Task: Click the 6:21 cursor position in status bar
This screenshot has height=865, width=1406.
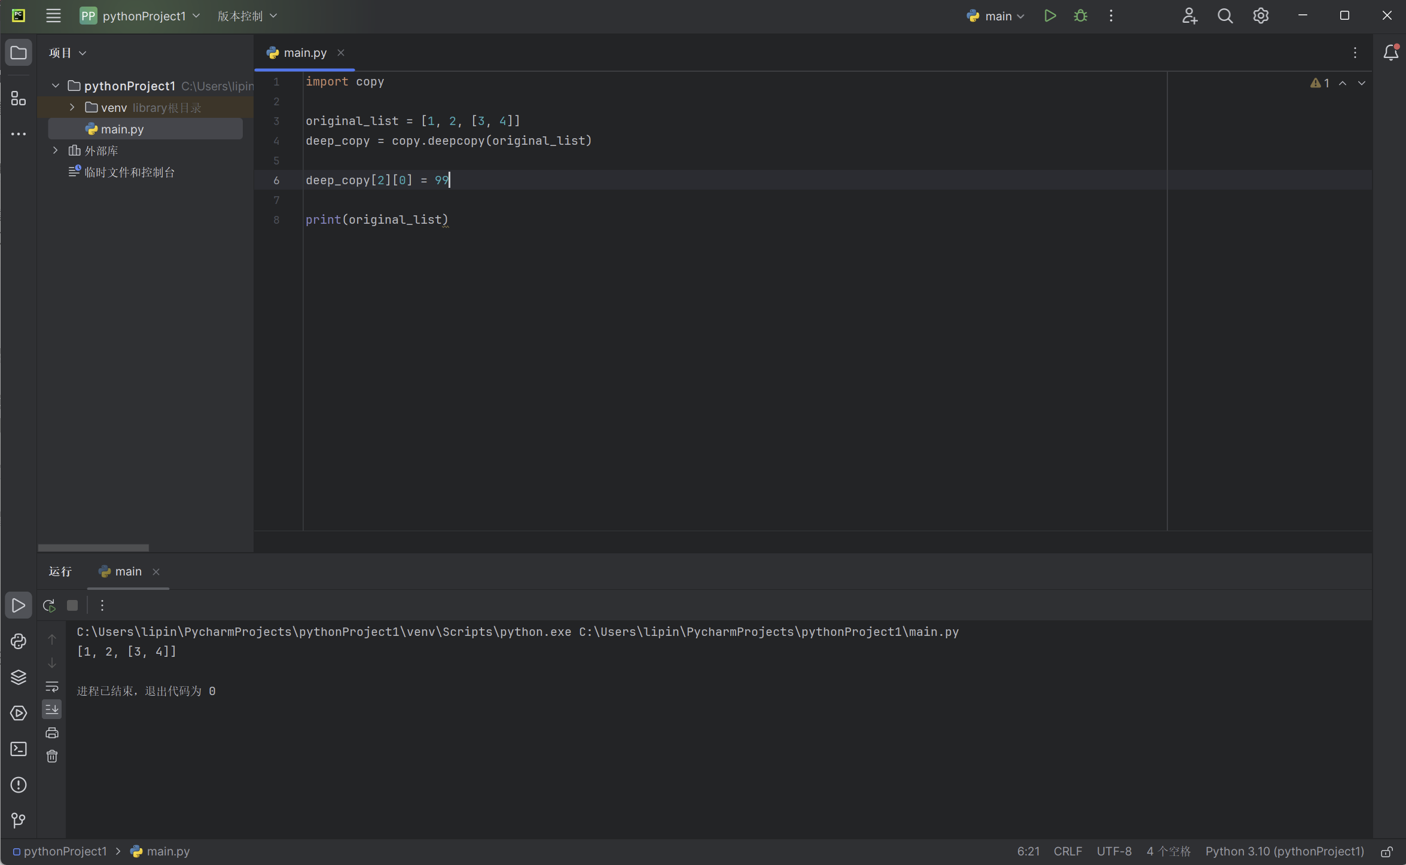Action: (1028, 852)
